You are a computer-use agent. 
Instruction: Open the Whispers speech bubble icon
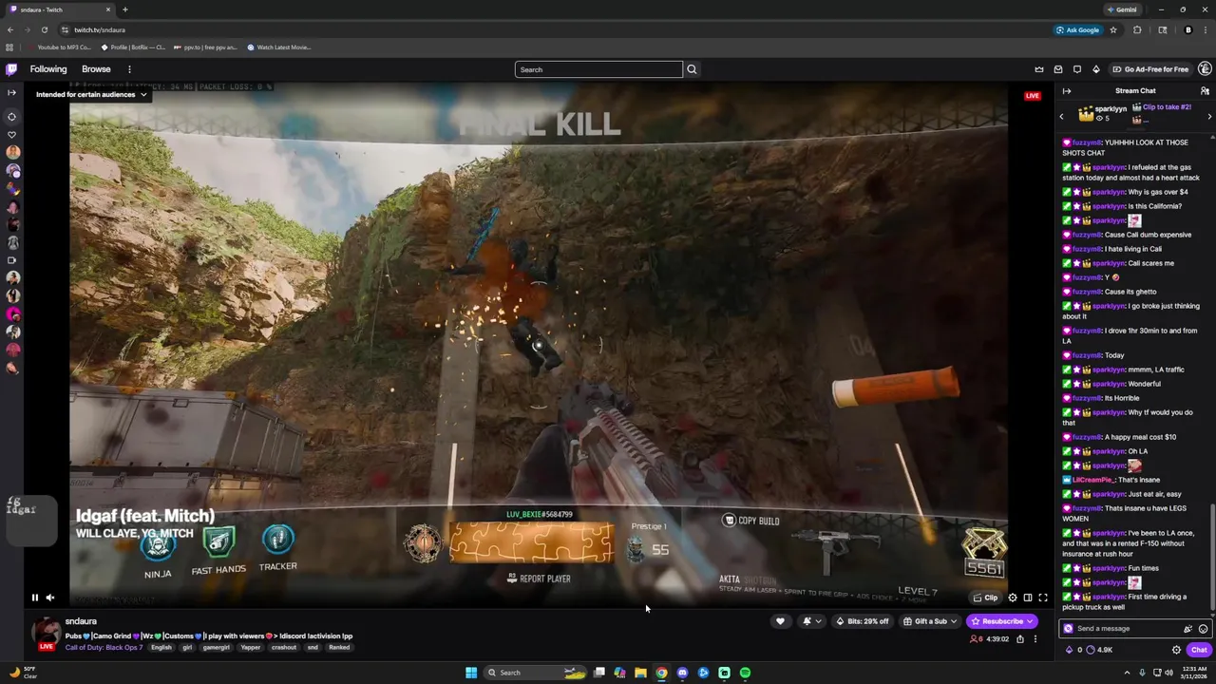pos(1077,69)
